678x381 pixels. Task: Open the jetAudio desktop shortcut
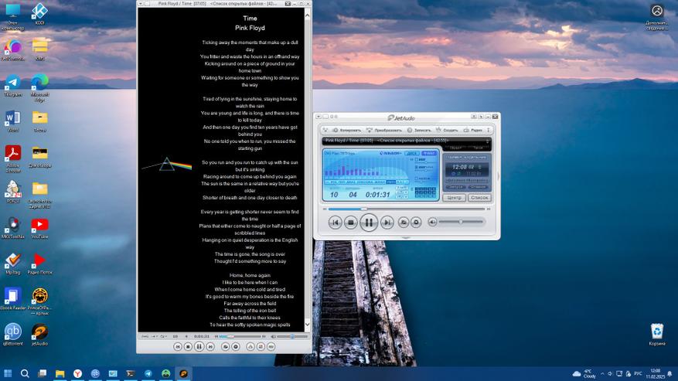(39, 335)
